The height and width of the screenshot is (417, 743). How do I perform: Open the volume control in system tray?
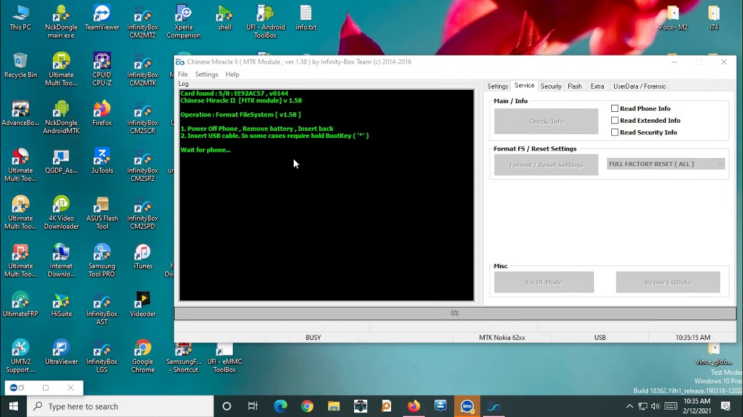click(655, 406)
